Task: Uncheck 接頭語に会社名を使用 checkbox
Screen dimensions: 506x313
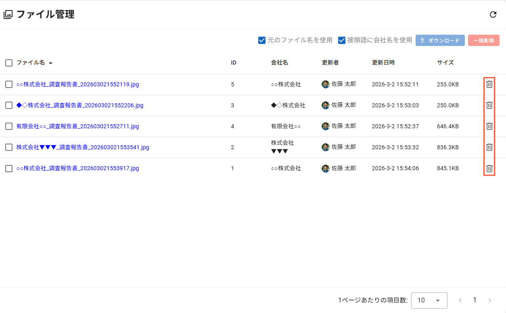Action: 342,40
